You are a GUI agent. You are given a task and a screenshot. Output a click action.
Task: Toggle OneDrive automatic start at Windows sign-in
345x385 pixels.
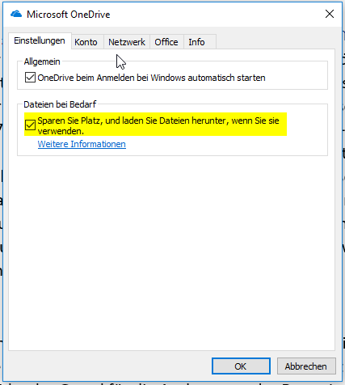[30, 78]
